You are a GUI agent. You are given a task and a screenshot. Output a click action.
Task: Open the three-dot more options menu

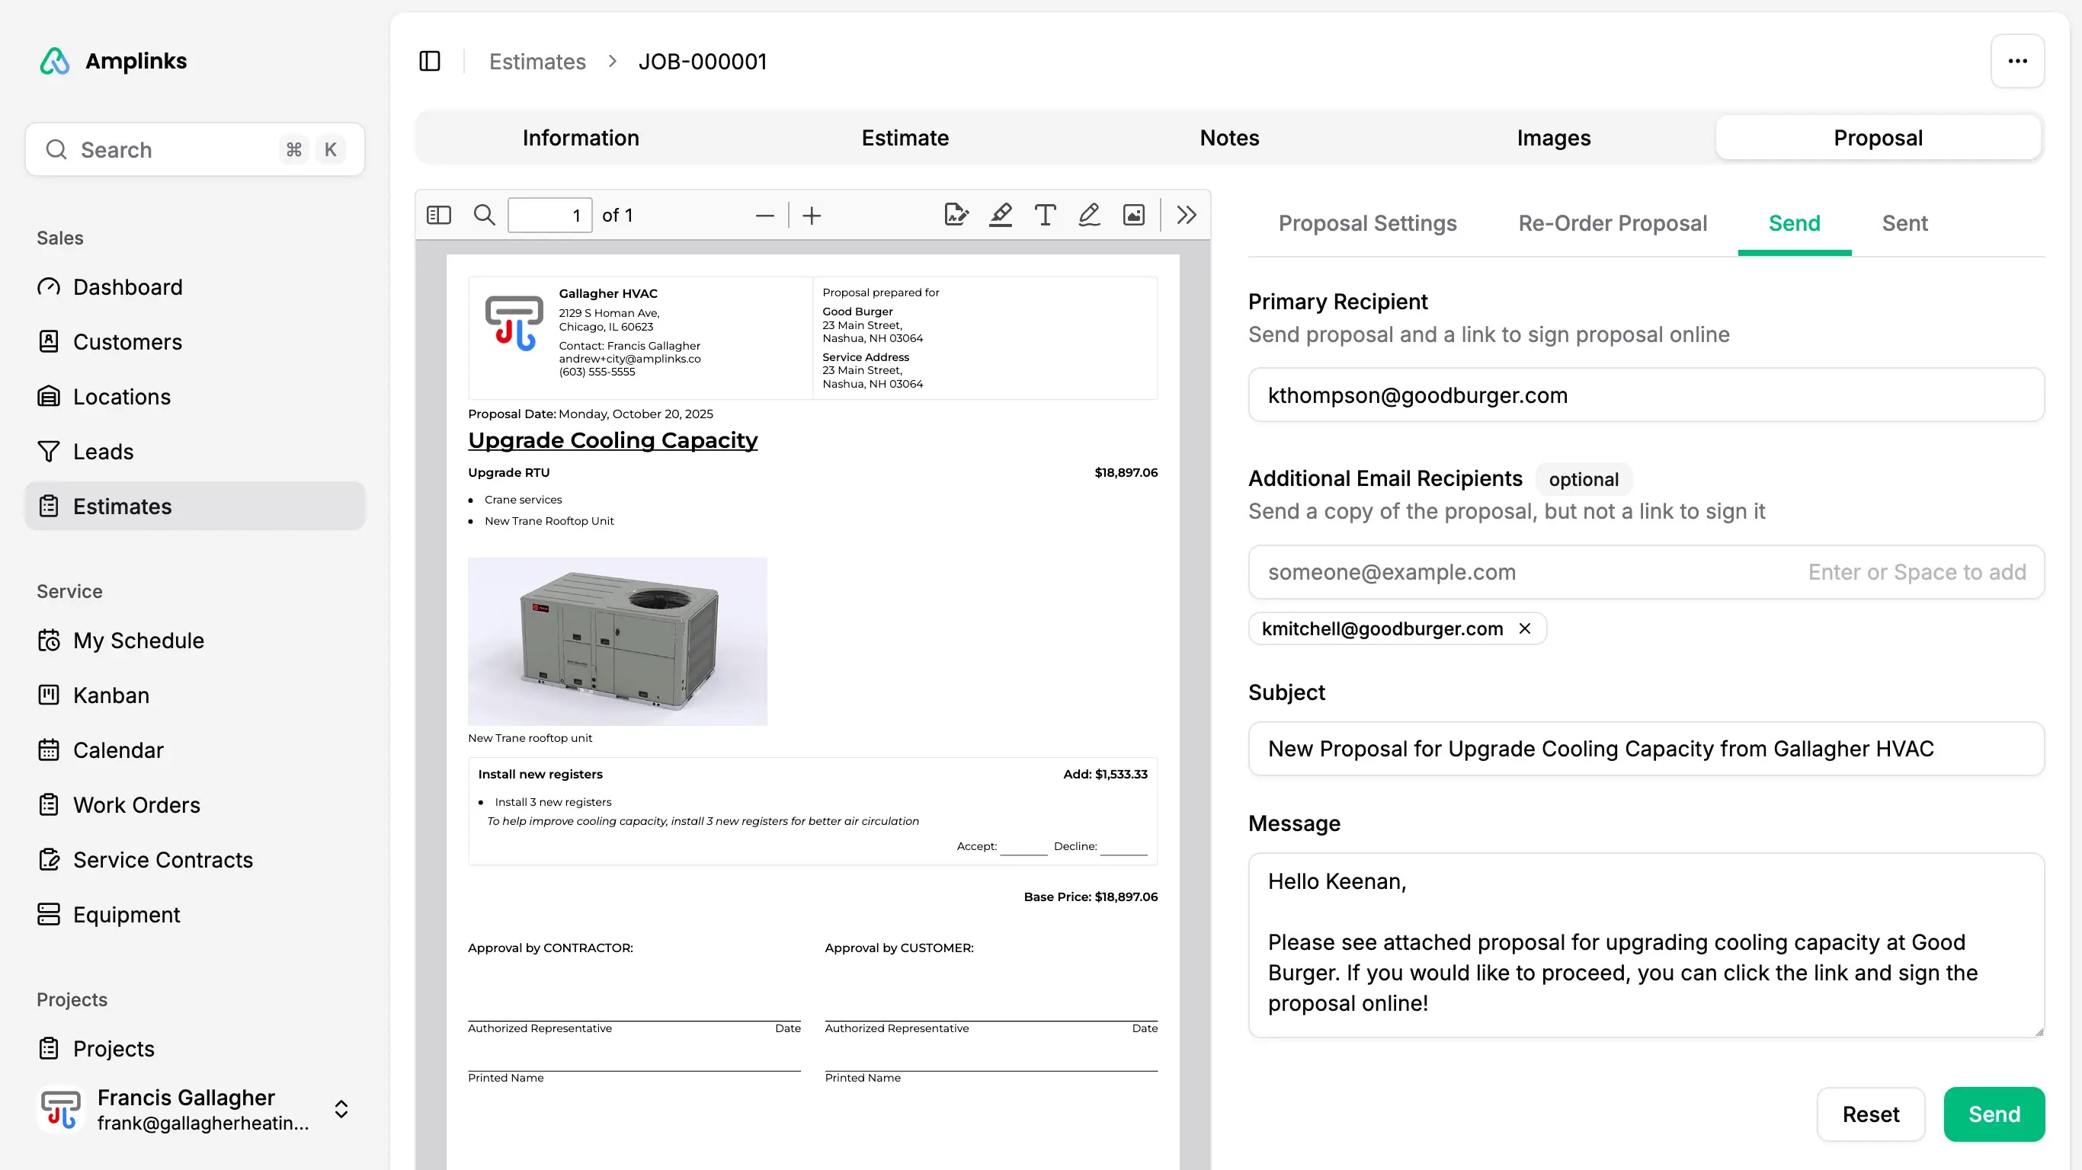pos(2017,62)
